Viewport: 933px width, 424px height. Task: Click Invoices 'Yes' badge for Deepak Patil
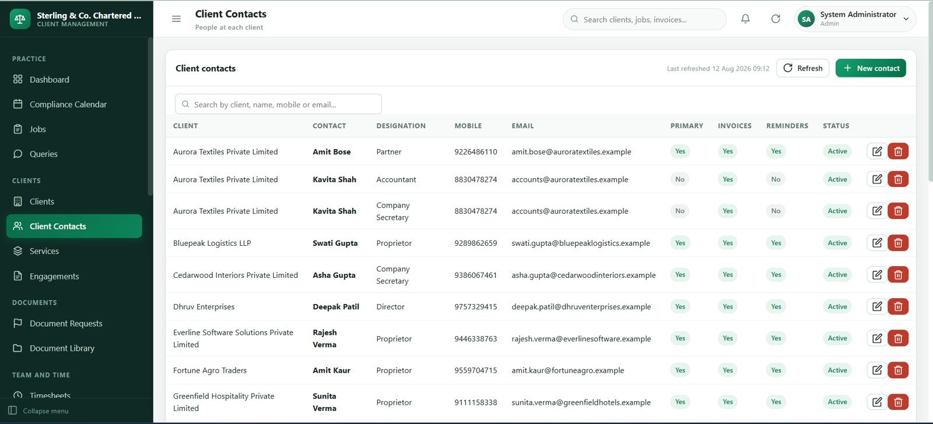tap(728, 306)
